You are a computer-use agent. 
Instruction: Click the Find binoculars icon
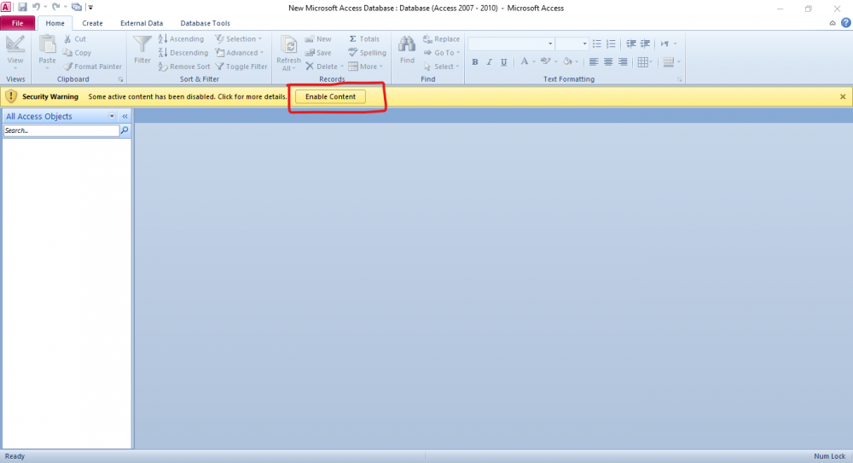[407, 44]
